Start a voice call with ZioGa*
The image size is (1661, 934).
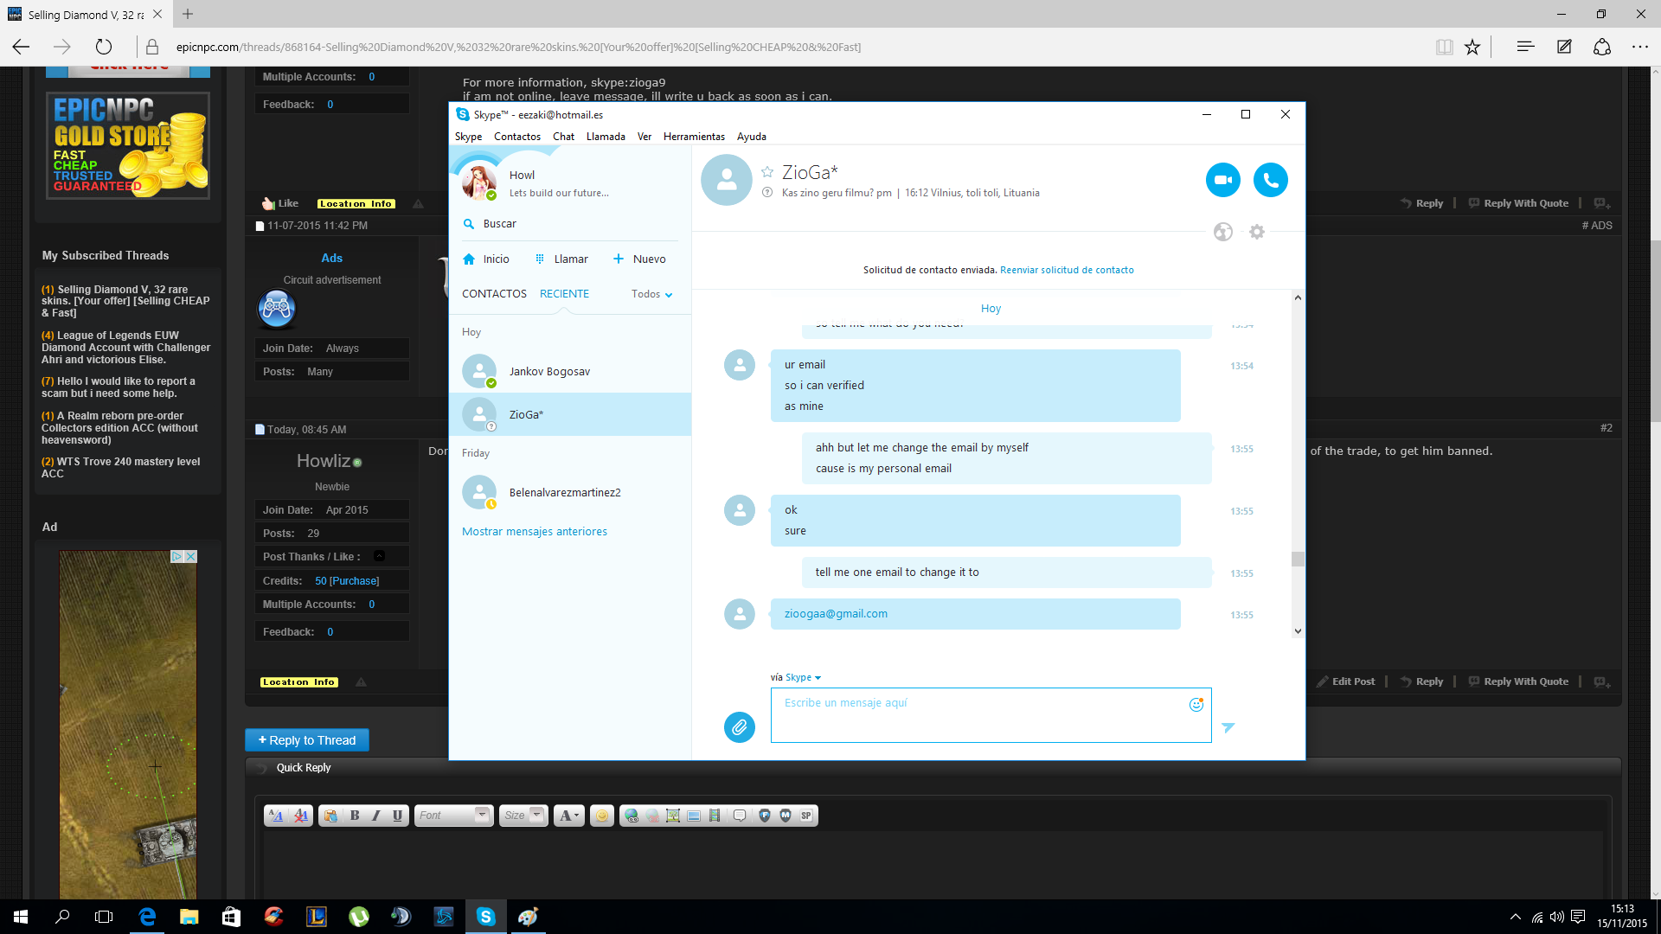click(1270, 180)
